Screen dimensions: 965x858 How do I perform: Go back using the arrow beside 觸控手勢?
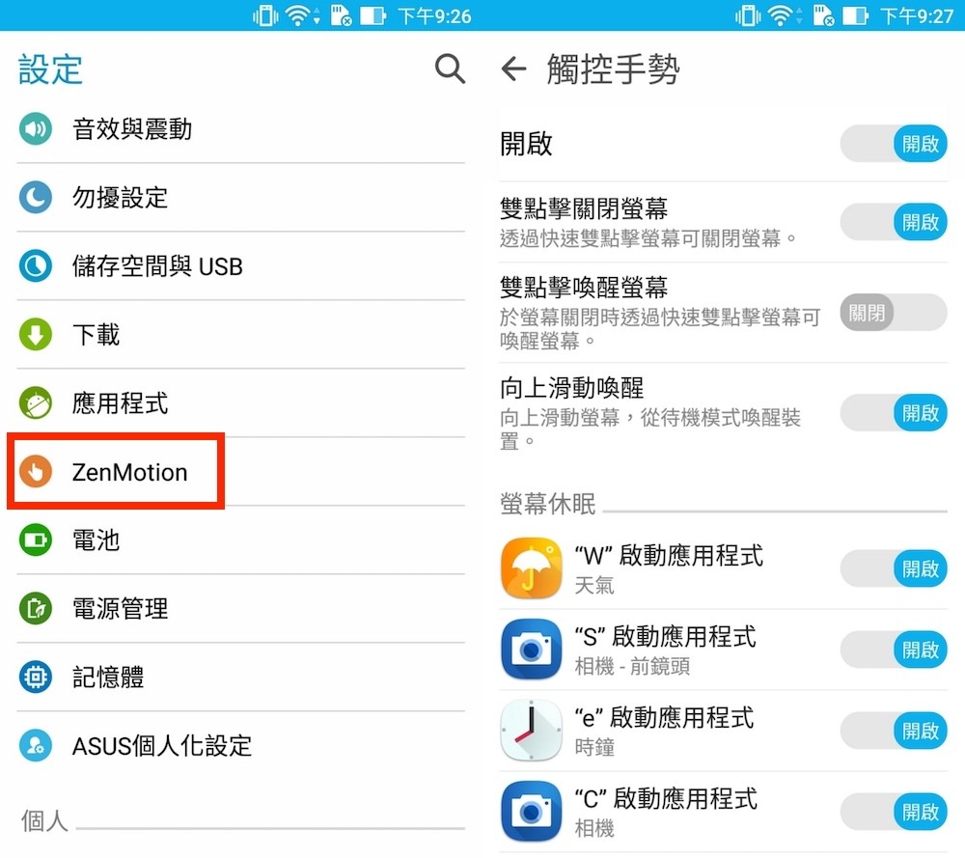pos(514,69)
